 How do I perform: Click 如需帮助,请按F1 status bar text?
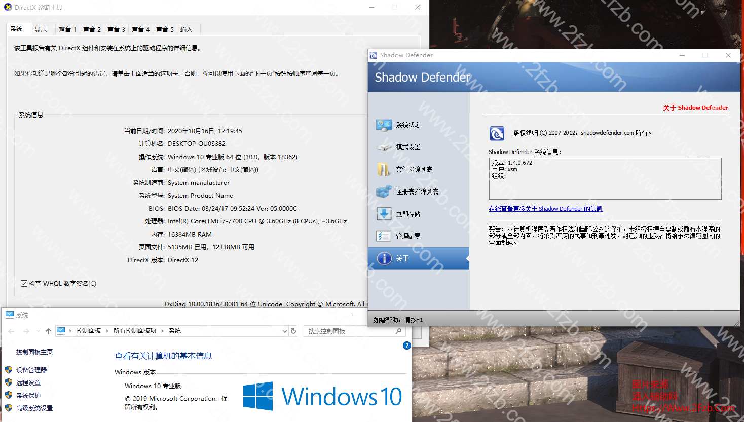pyautogui.click(x=398, y=320)
